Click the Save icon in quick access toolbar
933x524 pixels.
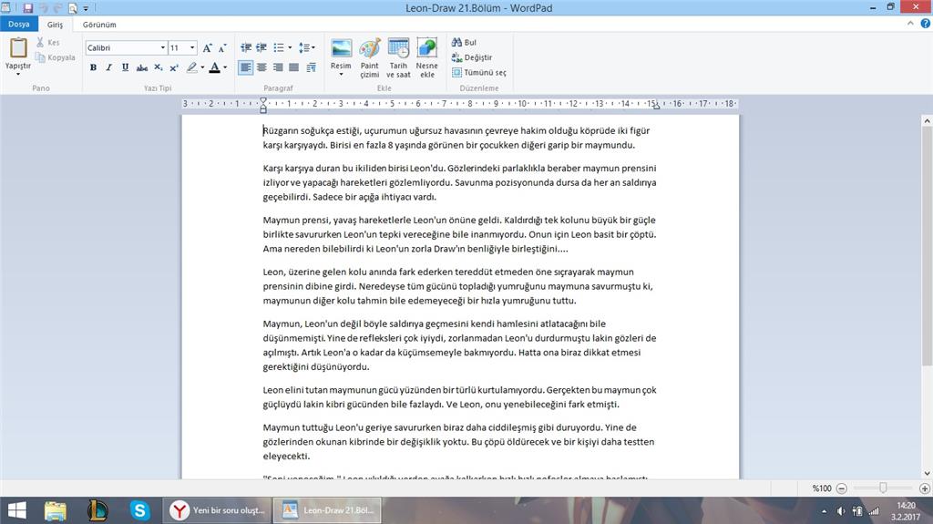pos(27,8)
